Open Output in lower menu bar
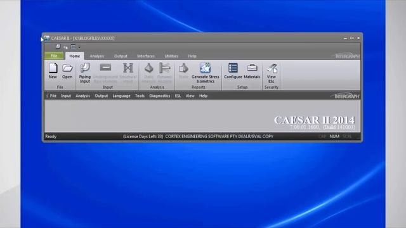Viewport: 406px width, 228px height. pyautogui.click(x=101, y=96)
